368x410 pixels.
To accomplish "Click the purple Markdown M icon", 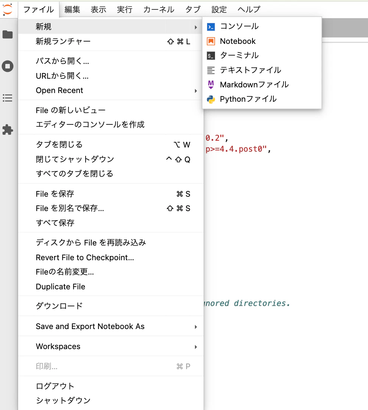I will pyautogui.click(x=211, y=85).
